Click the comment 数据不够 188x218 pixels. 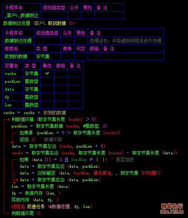(53, 139)
